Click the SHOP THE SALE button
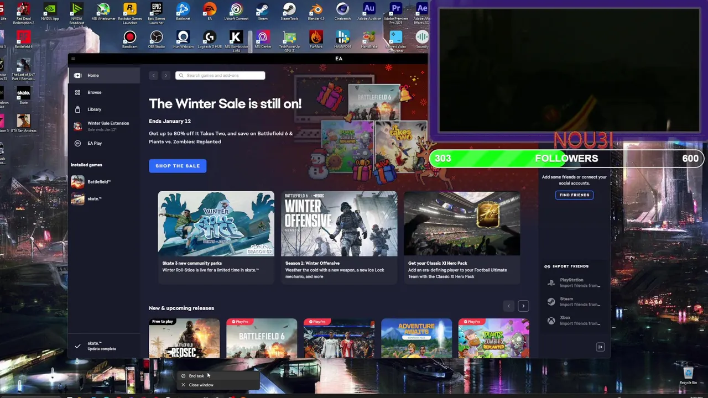Image resolution: width=708 pixels, height=398 pixels. [x=178, y=166]
